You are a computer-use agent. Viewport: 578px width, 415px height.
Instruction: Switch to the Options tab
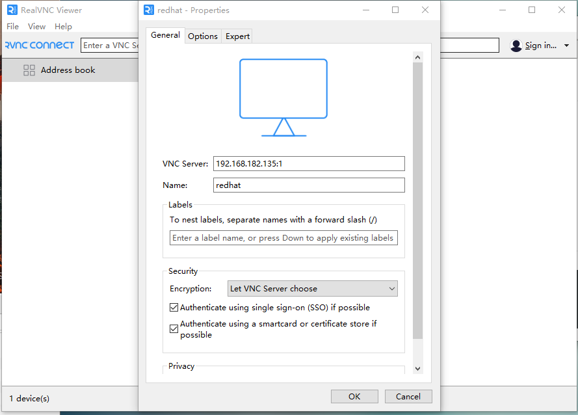click(203, 36)
